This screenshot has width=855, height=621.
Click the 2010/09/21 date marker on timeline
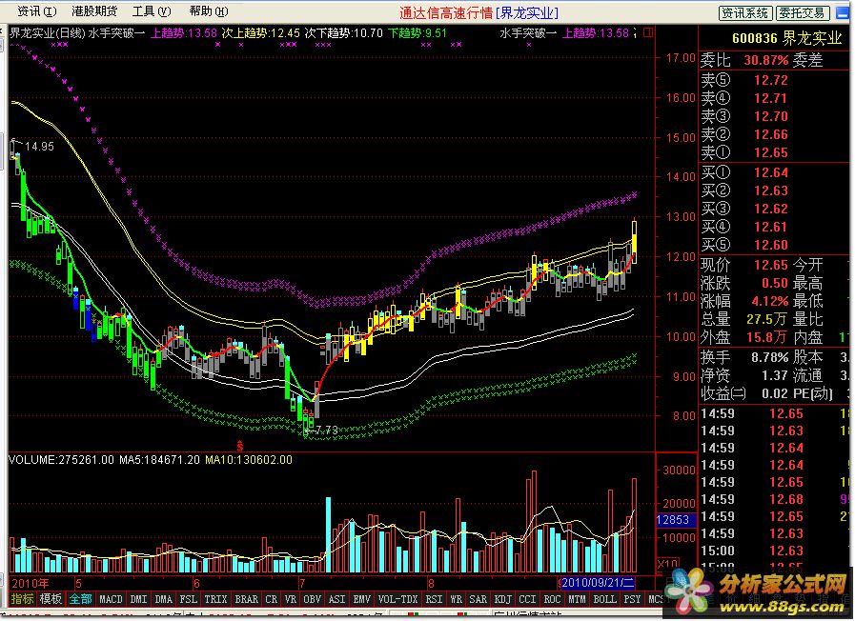click(x=599, y=583)
